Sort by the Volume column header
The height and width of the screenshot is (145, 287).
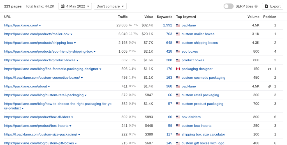pyautogui.click(x=253, y=17)
